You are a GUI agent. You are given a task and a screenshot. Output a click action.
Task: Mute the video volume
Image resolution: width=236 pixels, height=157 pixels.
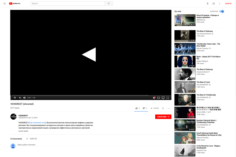[24, 98]
